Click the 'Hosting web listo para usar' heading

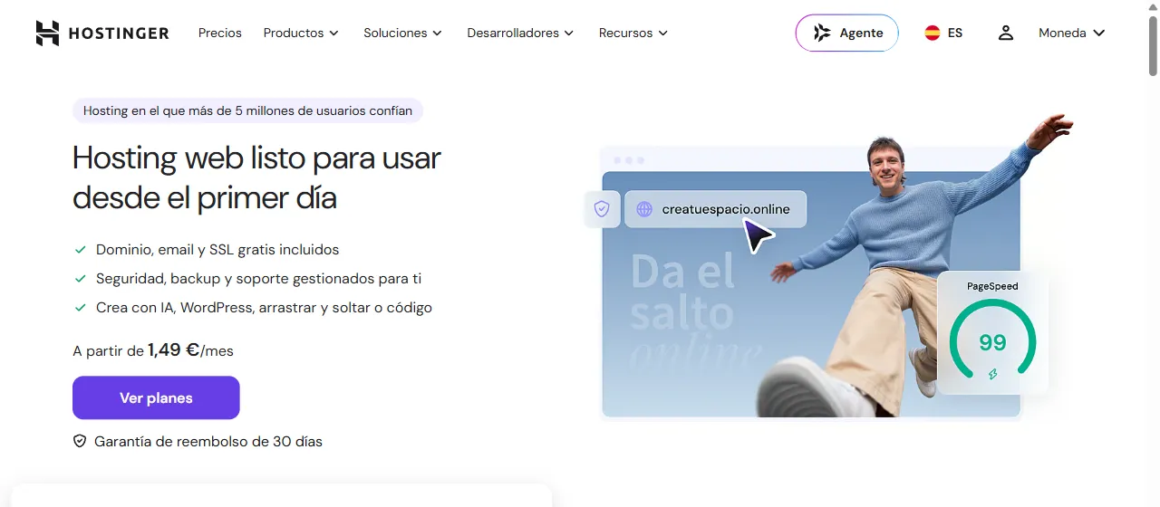coord(256,177)
